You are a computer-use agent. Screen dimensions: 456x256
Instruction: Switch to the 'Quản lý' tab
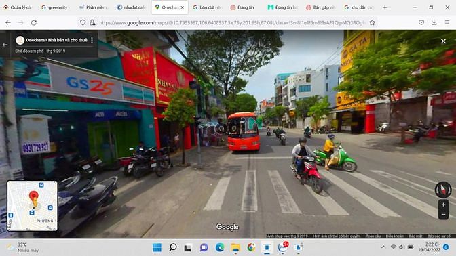coord(18,7)
